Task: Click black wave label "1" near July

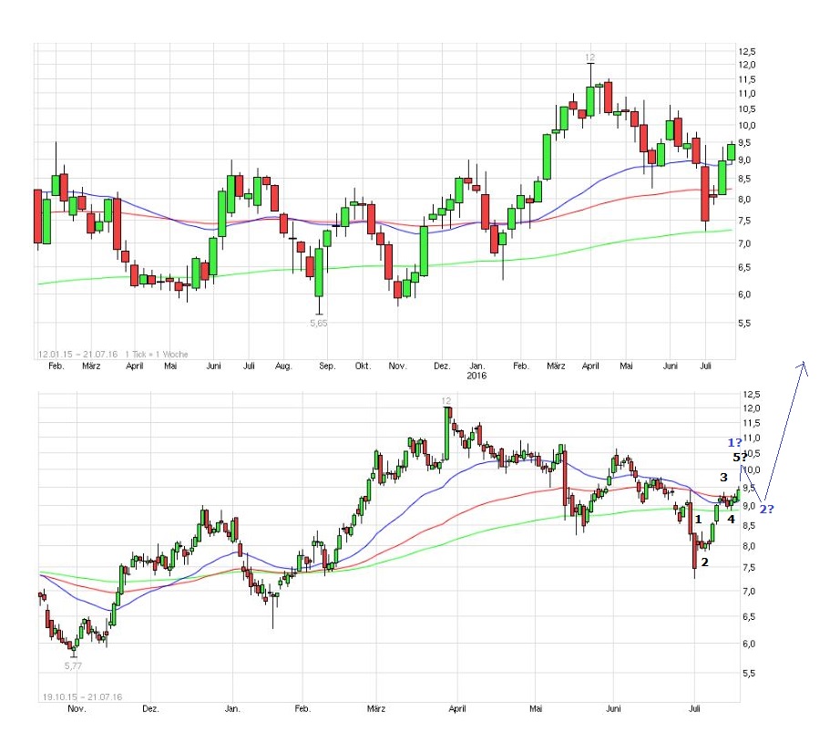Action: click(698, 519)
